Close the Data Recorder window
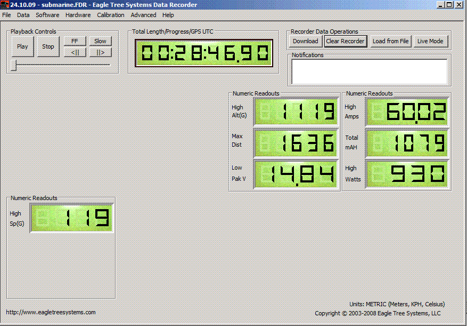This screenshot has height=326, width=467. point(459,4)
